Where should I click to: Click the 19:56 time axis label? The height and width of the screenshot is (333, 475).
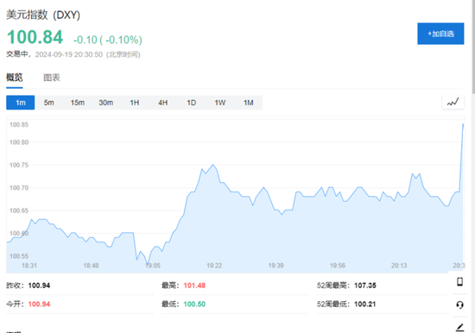point(338,266)
